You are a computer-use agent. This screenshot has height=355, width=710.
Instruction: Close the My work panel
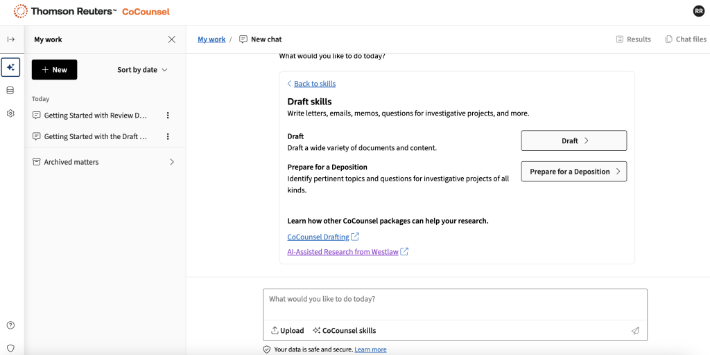click(x=172, y=39)
